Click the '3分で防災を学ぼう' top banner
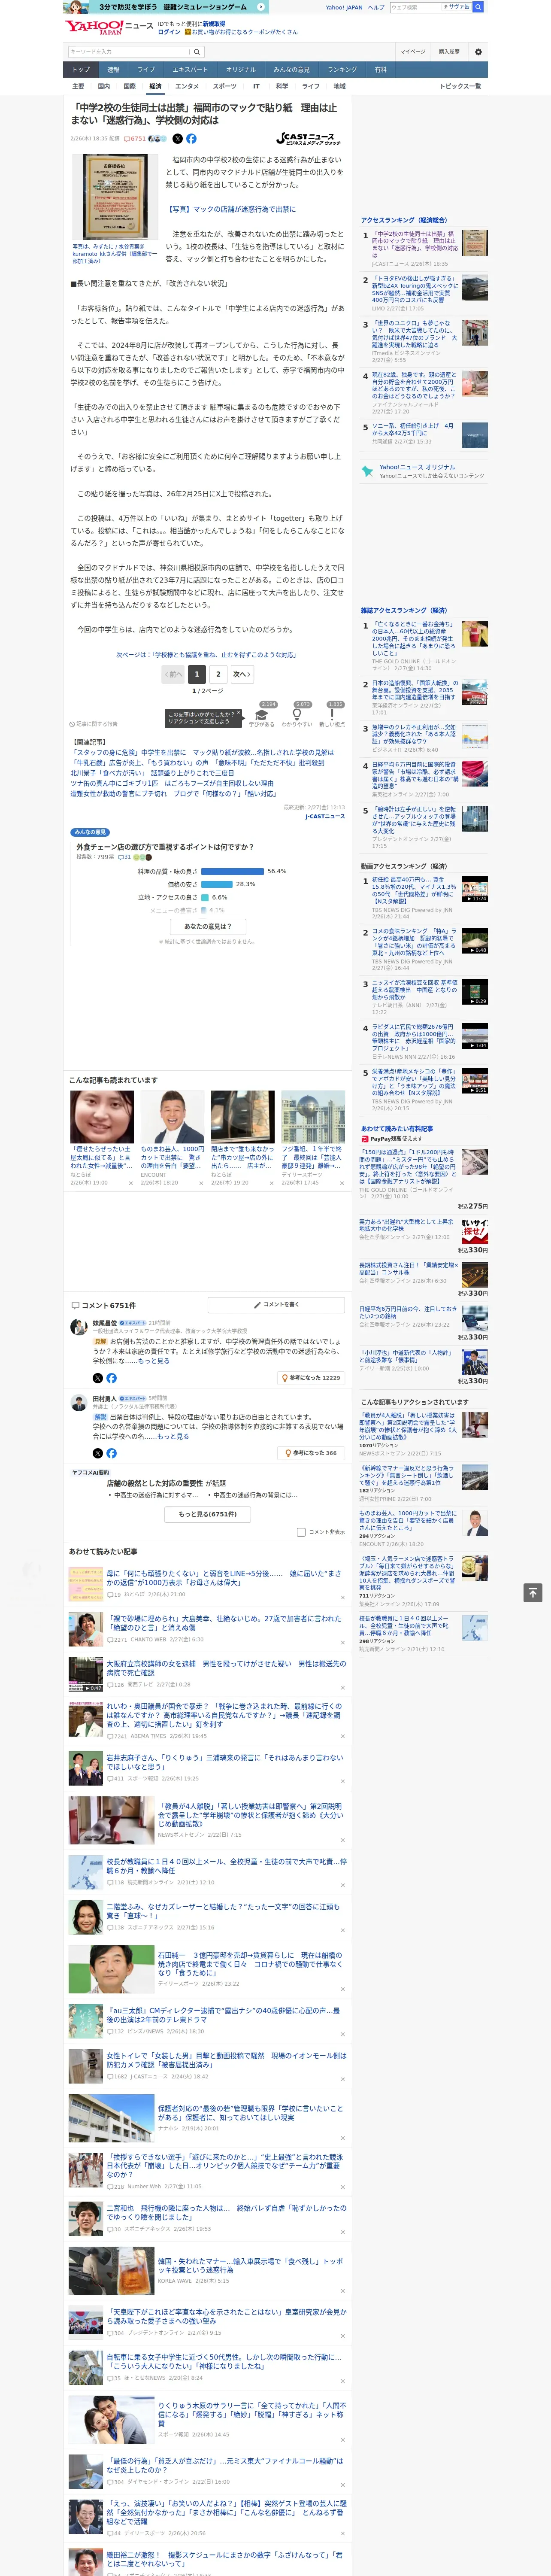Image resolution: width=551 pixels, height=2576 pixels. click(x=166, y=7)
